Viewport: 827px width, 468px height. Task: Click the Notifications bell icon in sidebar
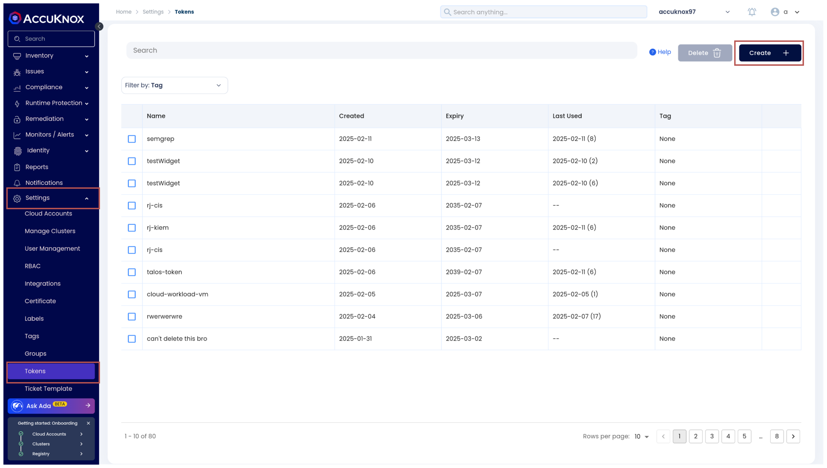click(17, 183)
